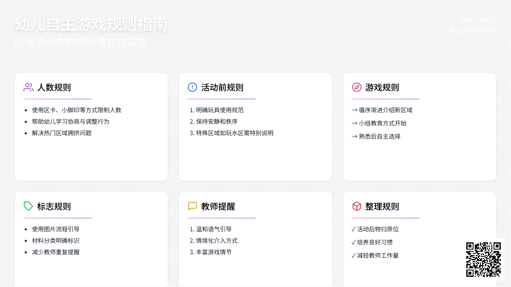511x287 pixels.
Task: Click the alert circle icon beside 活动前规则
Action: pyautogui.click(x=192, y=87)
